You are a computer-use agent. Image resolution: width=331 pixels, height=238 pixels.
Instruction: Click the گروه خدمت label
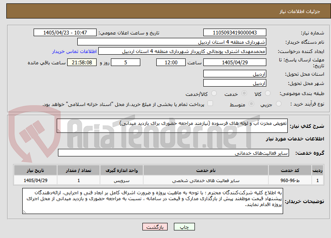click(310, 153)
